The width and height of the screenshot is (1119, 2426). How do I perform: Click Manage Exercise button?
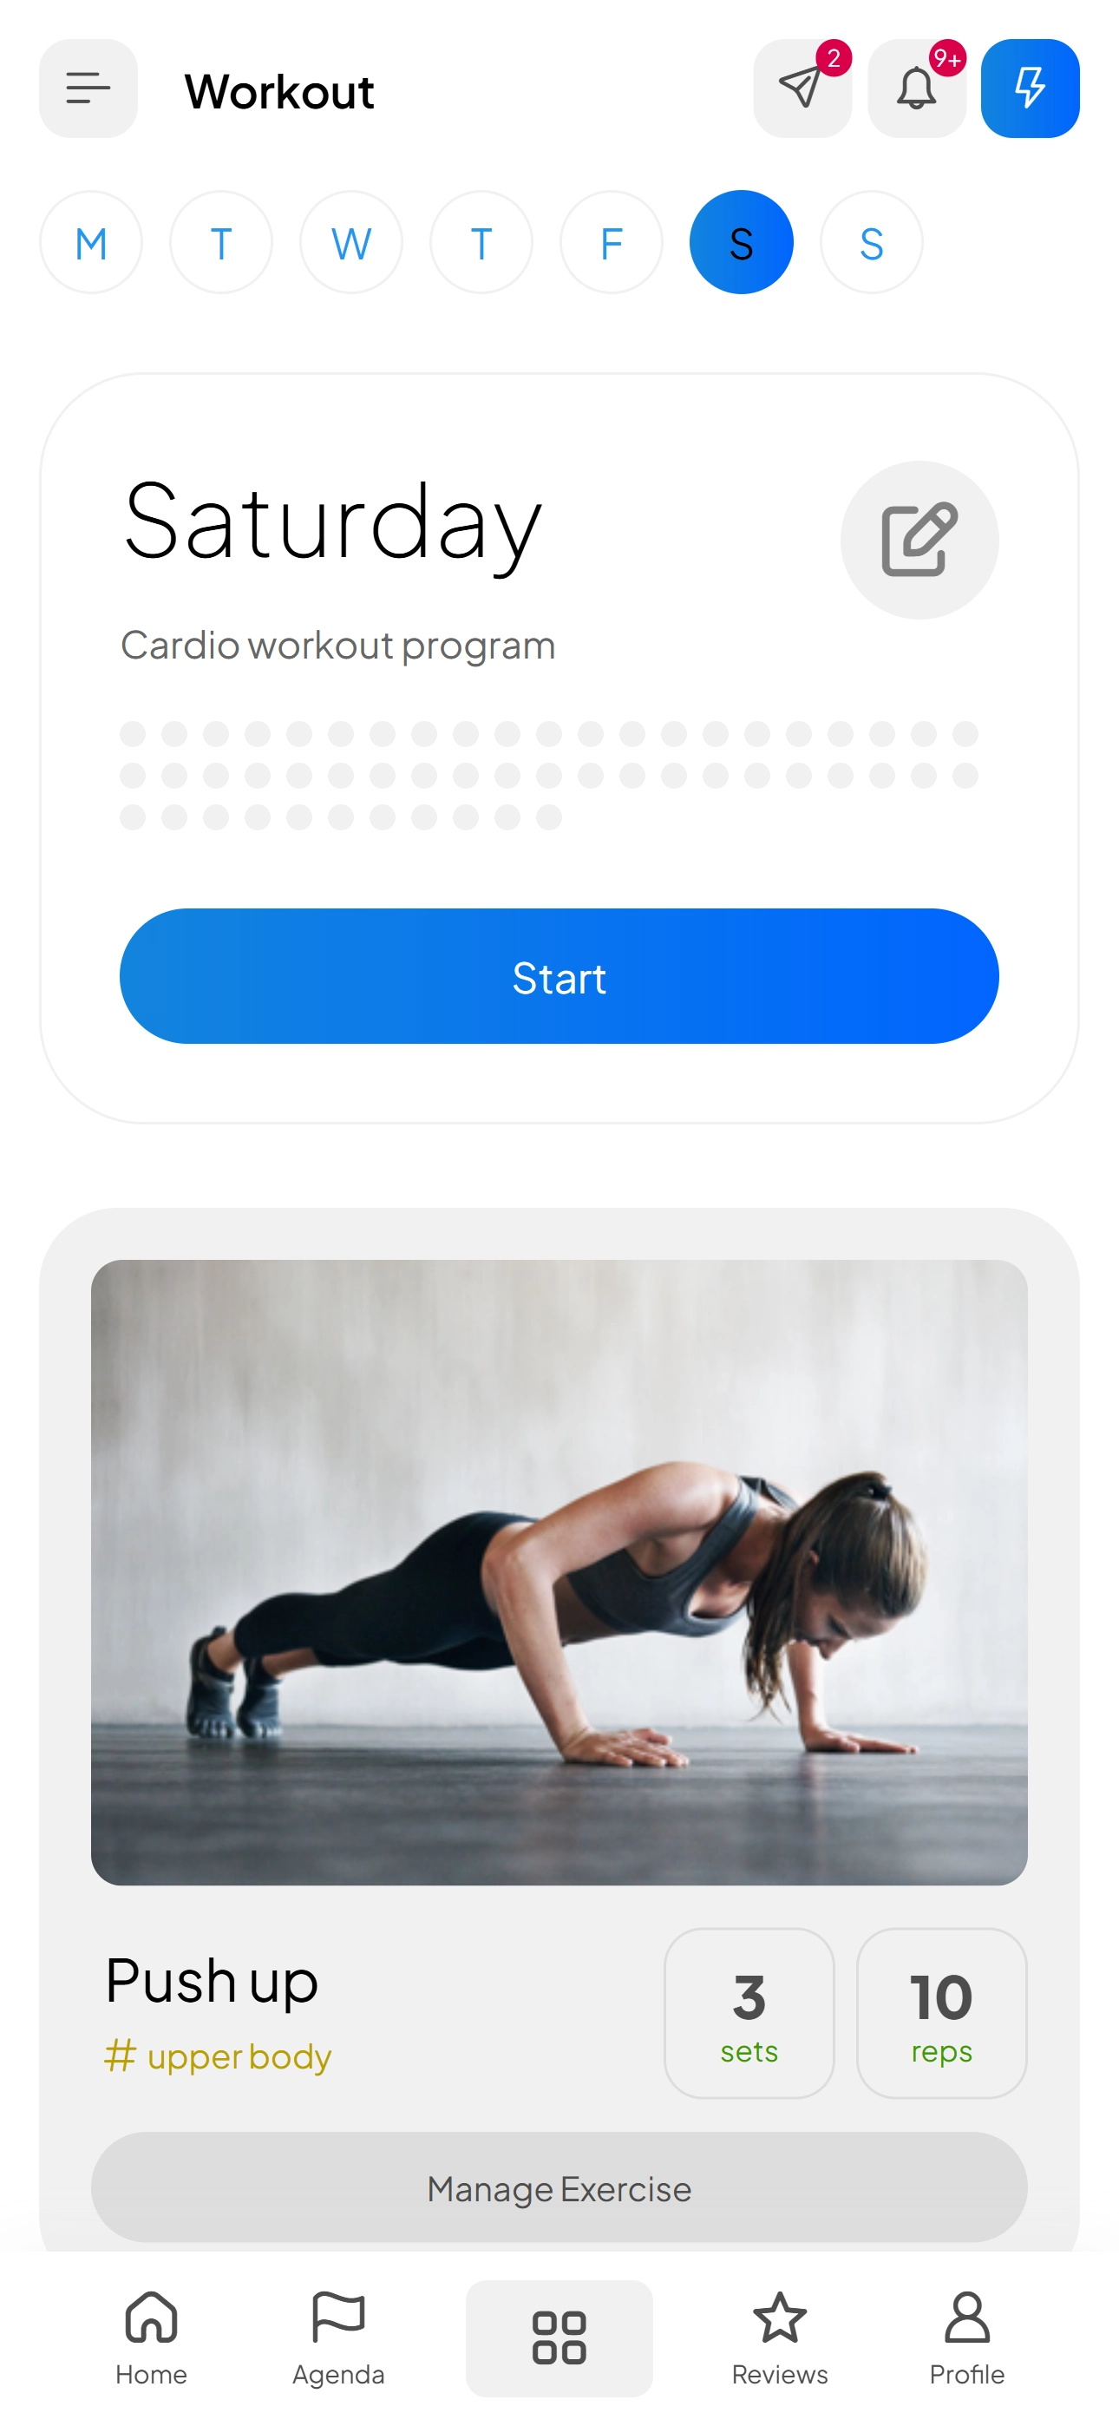point(559,2187)
